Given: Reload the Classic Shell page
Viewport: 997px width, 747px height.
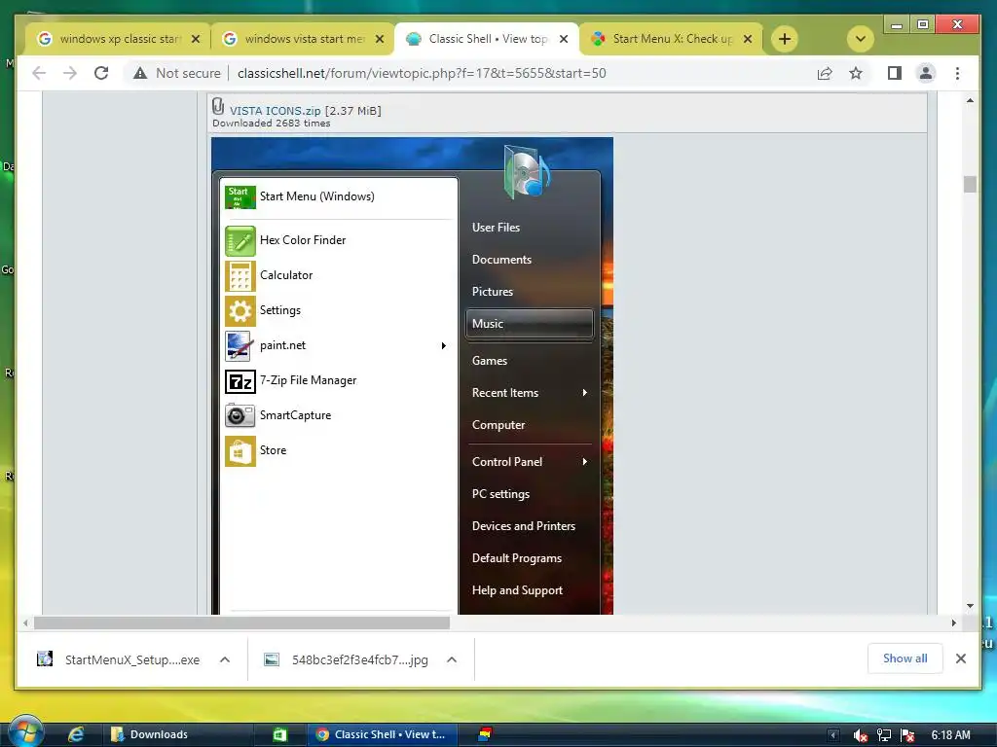Looking at the screenshot, I should point(101,73).
